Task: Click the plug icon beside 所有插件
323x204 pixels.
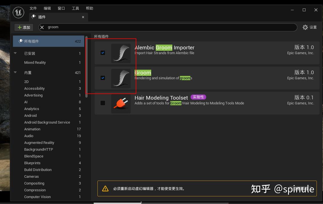Action: point(21,41)
